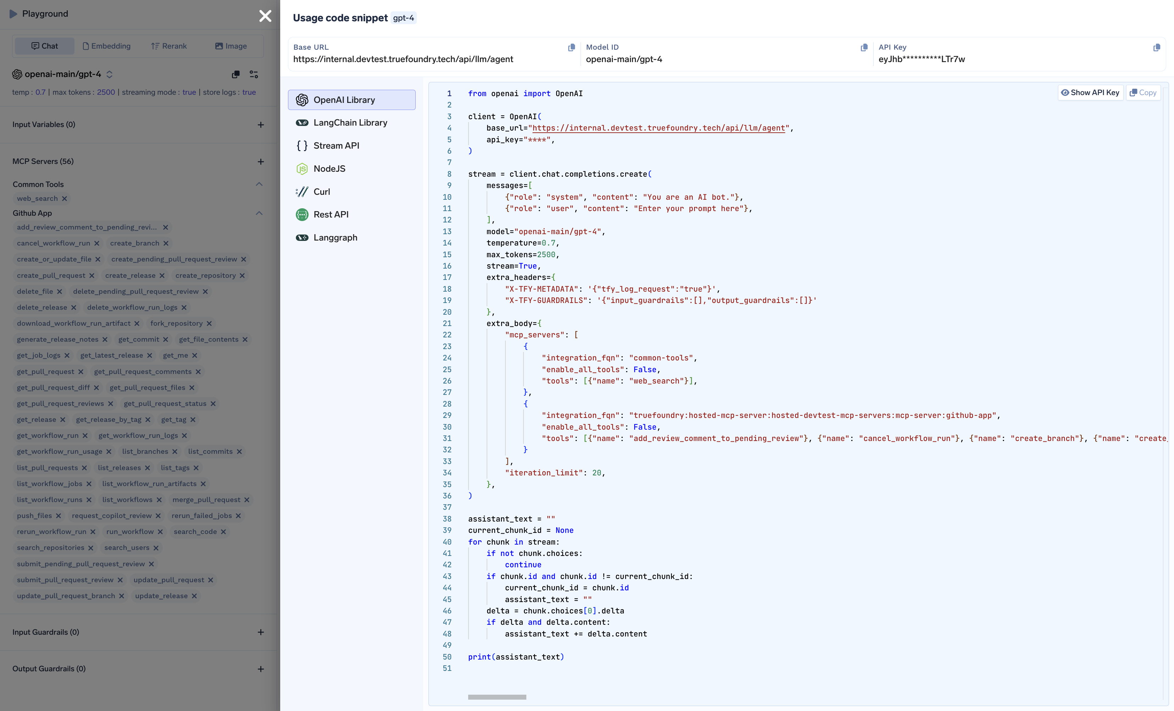The width and height of the screenshot is (1174, 711).
Task: Switch to the Embedding tab
Action: [107, 46]
